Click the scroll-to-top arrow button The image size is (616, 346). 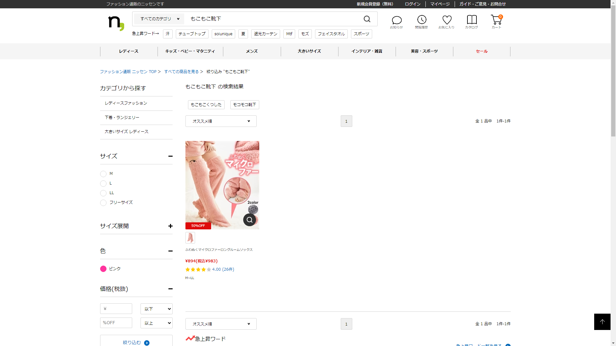tap(602, 322)
